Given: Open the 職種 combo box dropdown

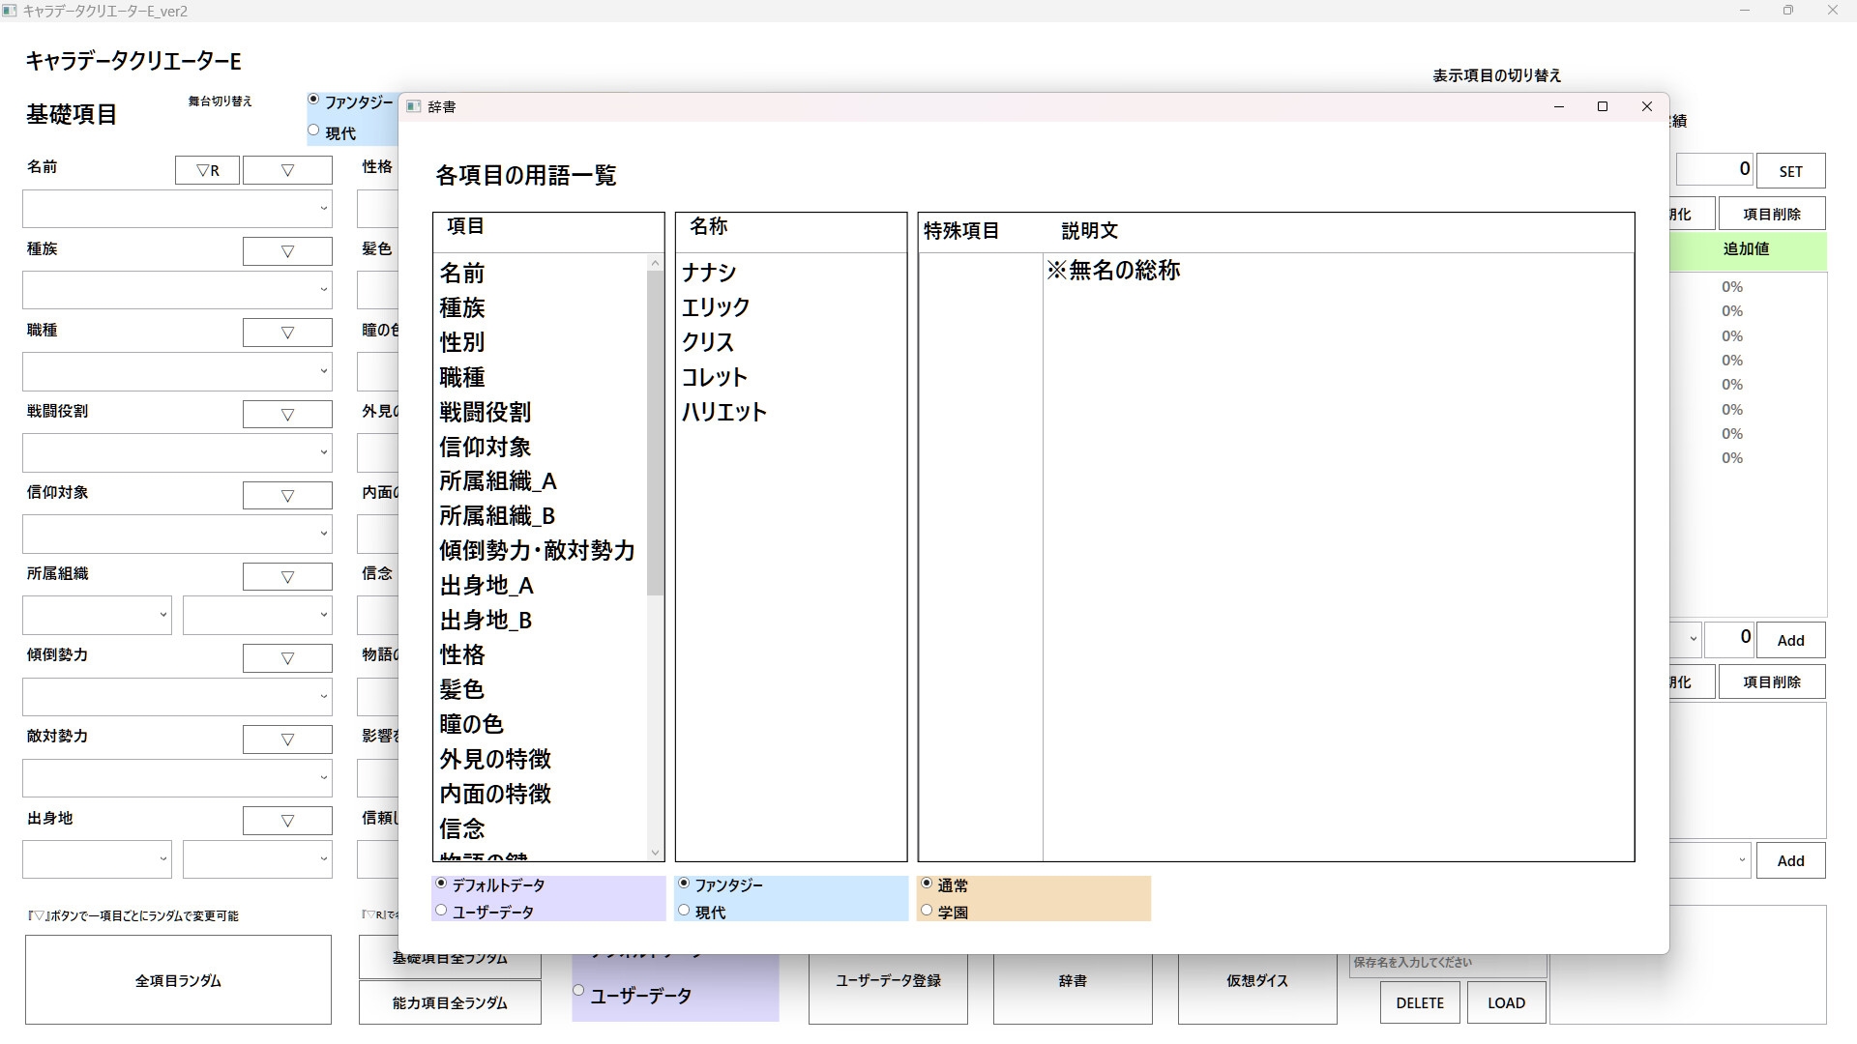Looking at the screenshot, I should pyautogui.click(x=323, y=371).
